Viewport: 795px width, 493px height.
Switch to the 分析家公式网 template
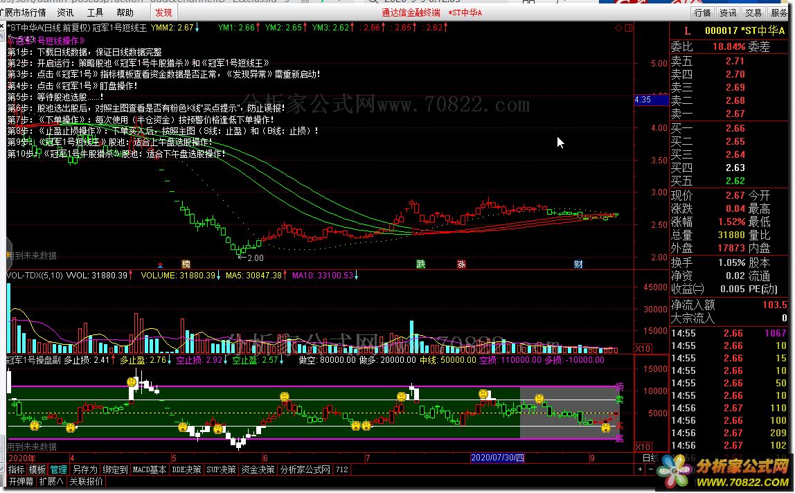point(305,469)
